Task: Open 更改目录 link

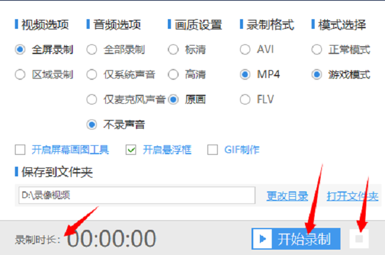Action: (288, 196)
